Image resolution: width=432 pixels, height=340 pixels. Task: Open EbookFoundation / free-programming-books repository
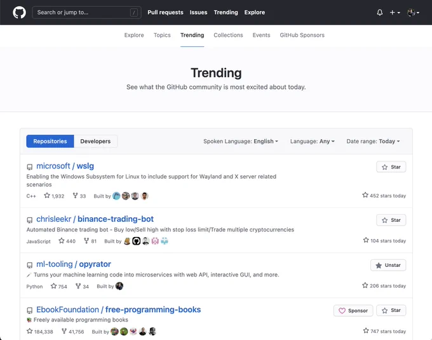[118, 309]
